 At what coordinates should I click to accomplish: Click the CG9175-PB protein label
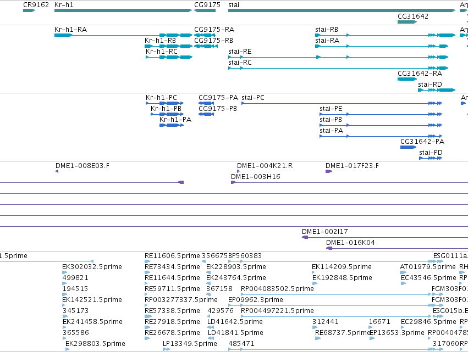218,109
